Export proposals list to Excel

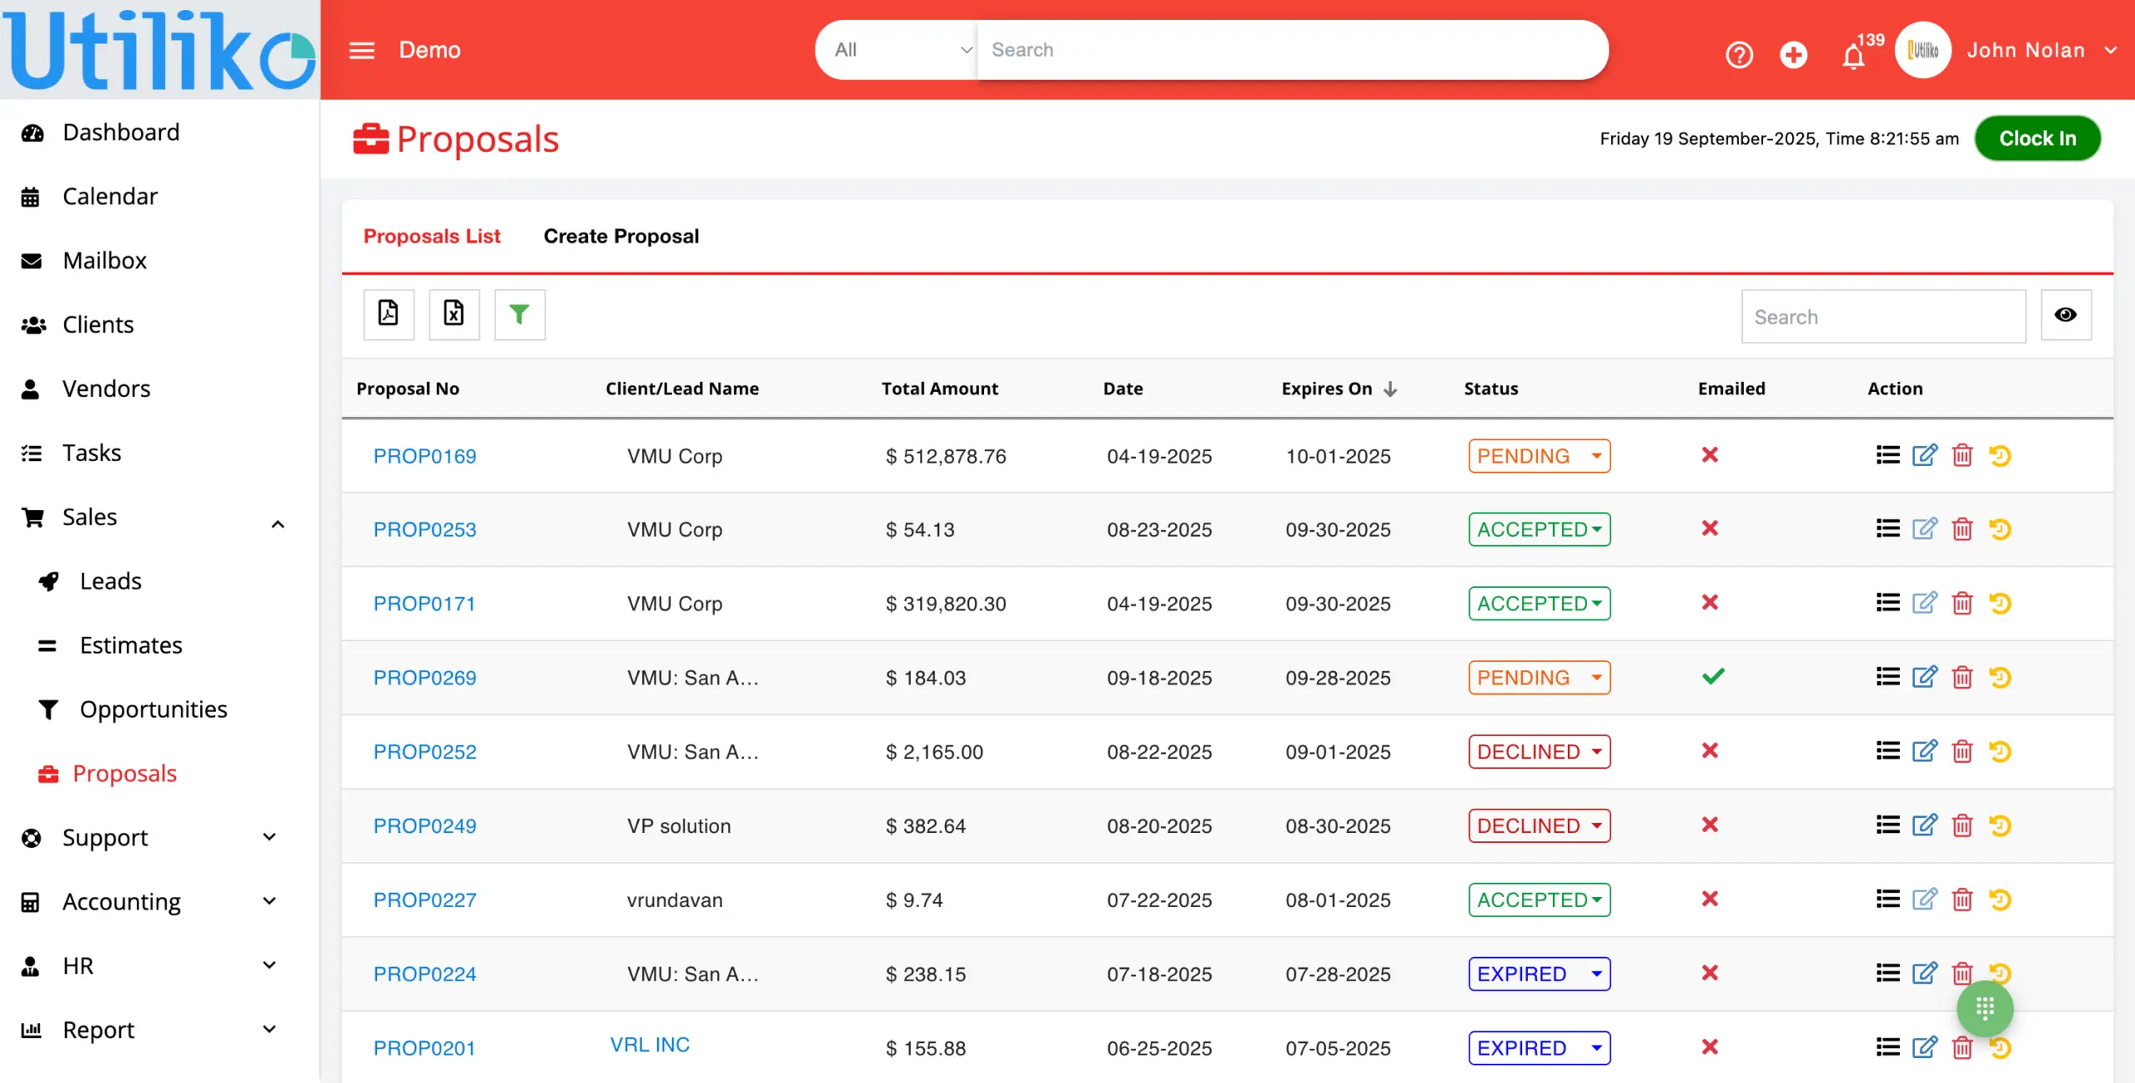tap(454, 314)
